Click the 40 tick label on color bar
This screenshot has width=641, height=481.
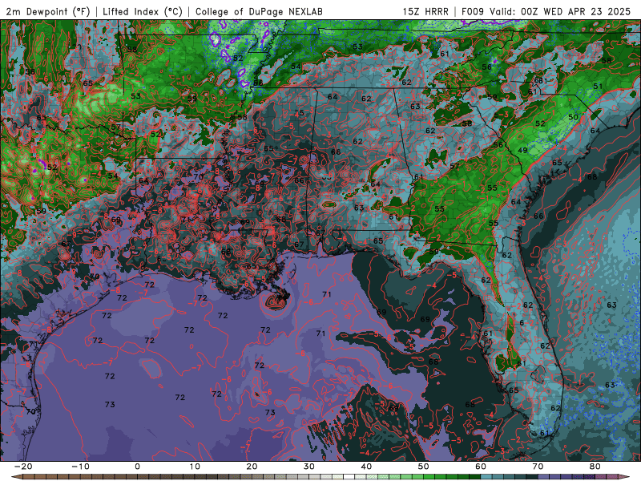[366, 467]
